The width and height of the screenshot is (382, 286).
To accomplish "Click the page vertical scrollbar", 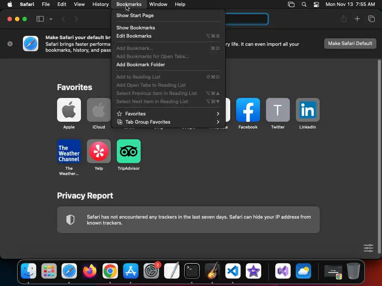I will (x=379, y=157).
